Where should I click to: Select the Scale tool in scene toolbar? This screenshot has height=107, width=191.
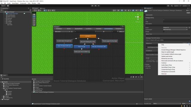(34, 21)
